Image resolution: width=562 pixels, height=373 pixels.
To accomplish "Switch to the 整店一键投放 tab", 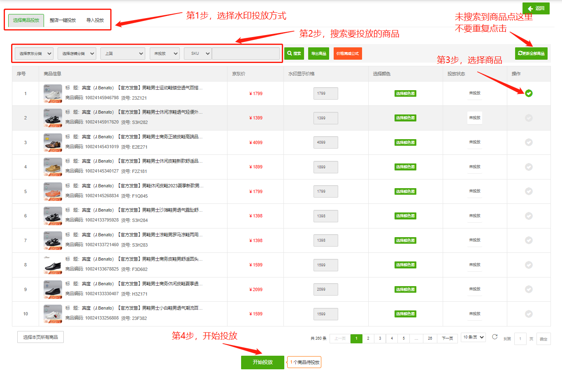I will click(x=63, y=20).
